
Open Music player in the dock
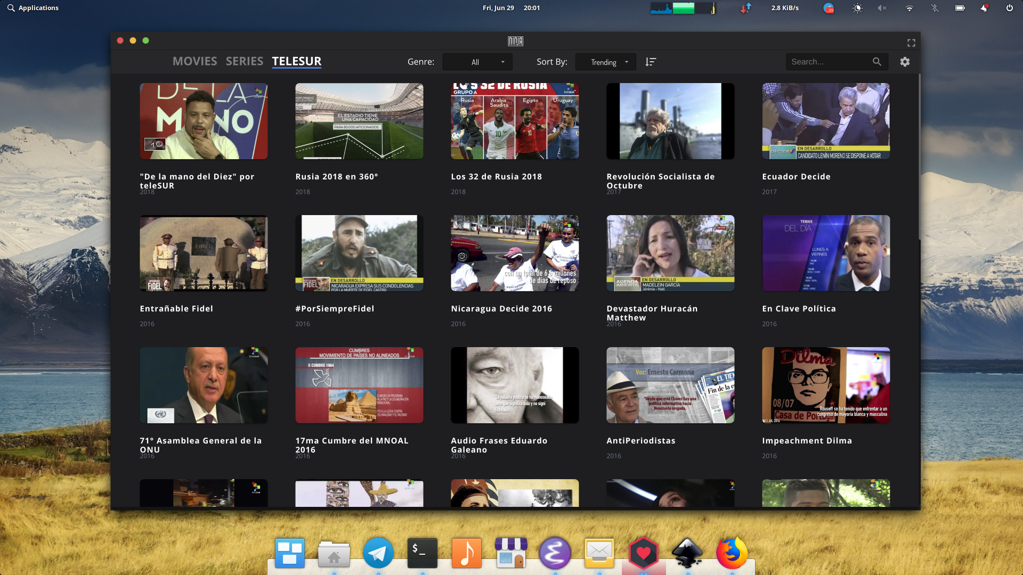tap(467, 553)
